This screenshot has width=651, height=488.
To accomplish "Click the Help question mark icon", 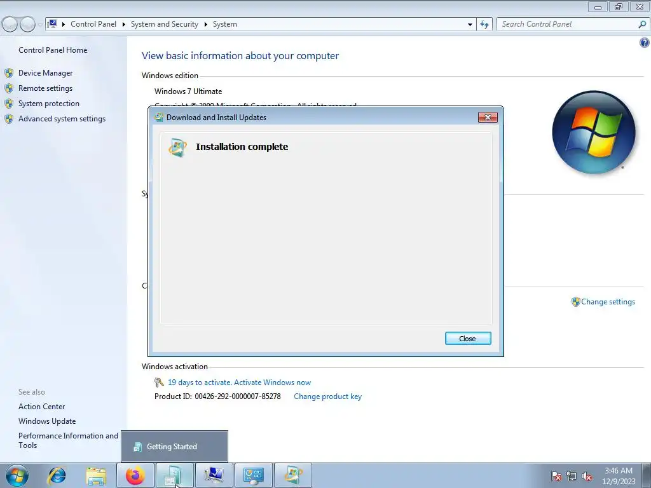I will [x=645, y=43].
